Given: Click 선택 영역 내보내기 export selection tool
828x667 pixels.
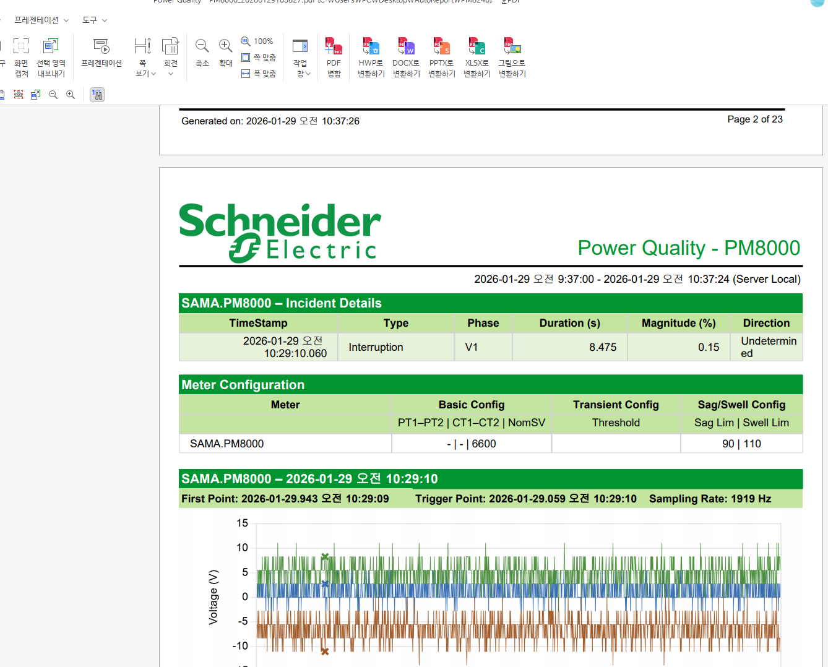Looking at the screenshot, I should pyautogui.click(x=51, y=58).
